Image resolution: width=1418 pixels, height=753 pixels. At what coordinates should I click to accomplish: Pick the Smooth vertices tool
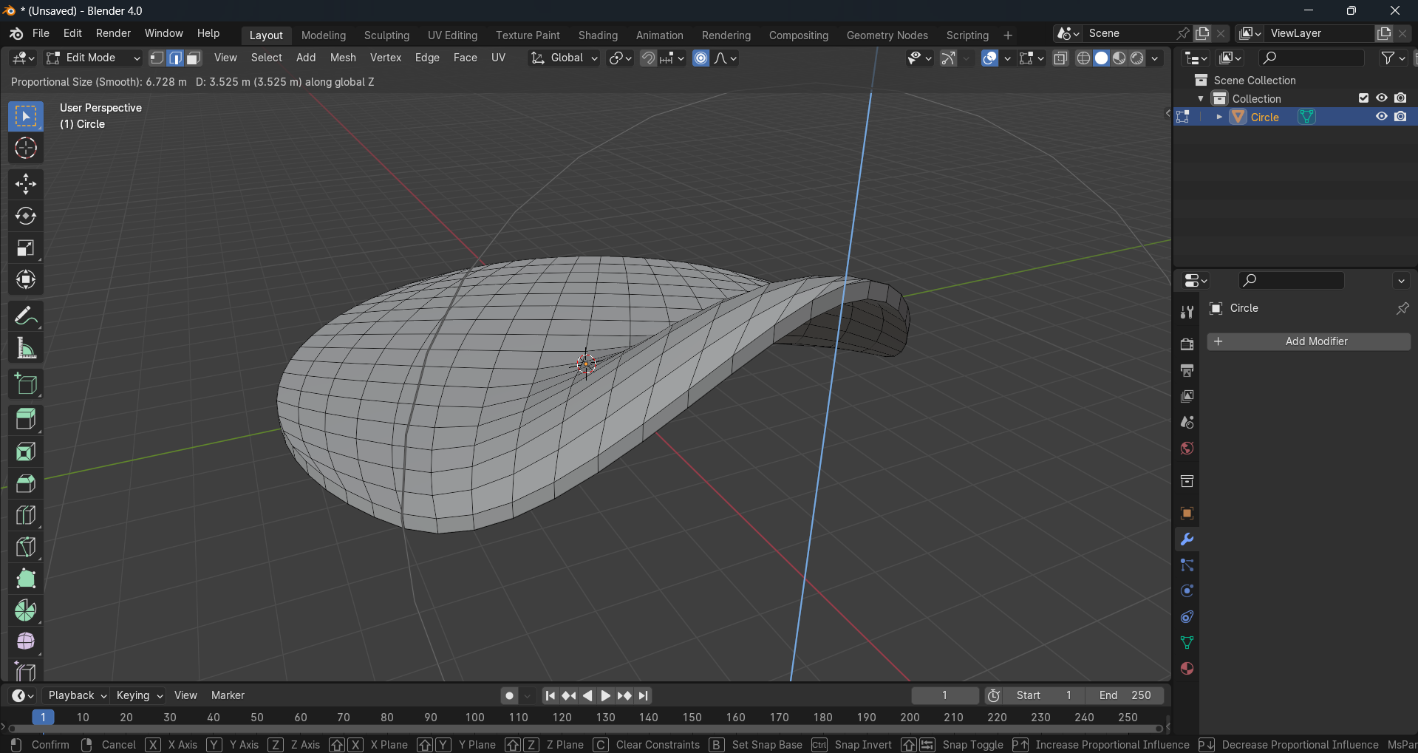[x=26, y=641]
